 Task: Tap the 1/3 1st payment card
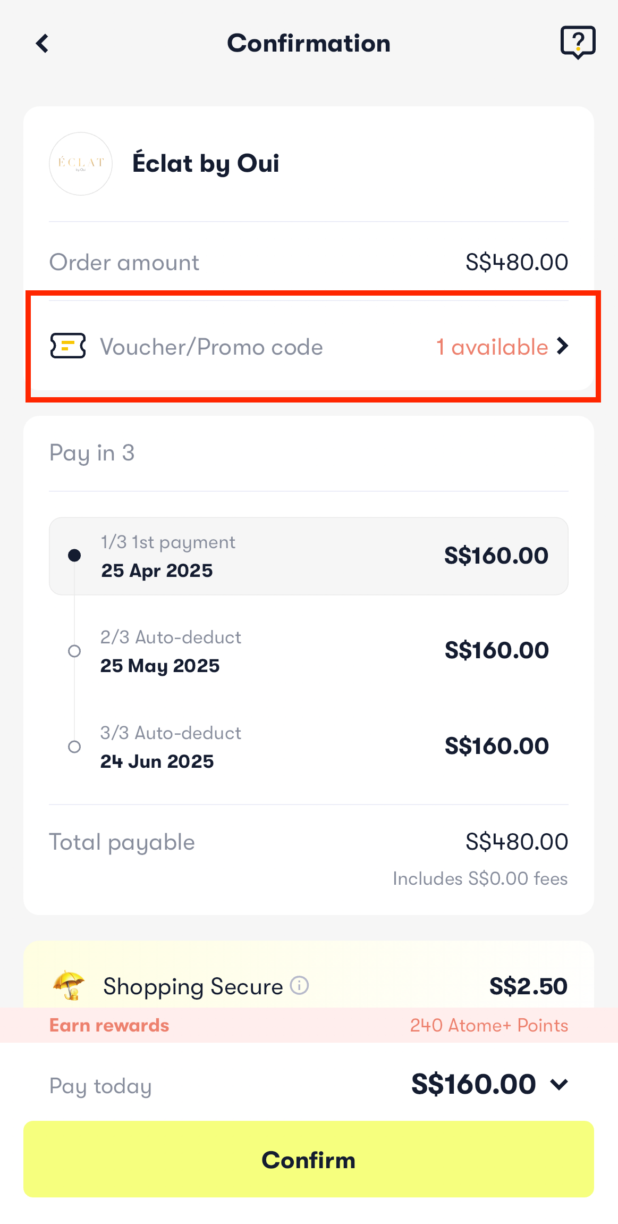coord(308,556)
